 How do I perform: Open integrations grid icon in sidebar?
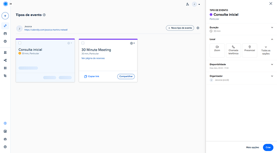(5, 68)
